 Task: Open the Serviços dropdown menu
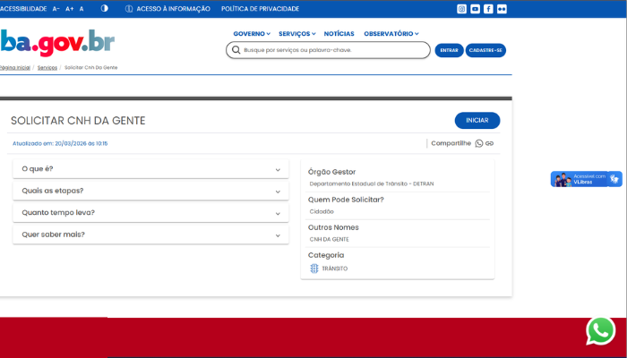(297, 34)
